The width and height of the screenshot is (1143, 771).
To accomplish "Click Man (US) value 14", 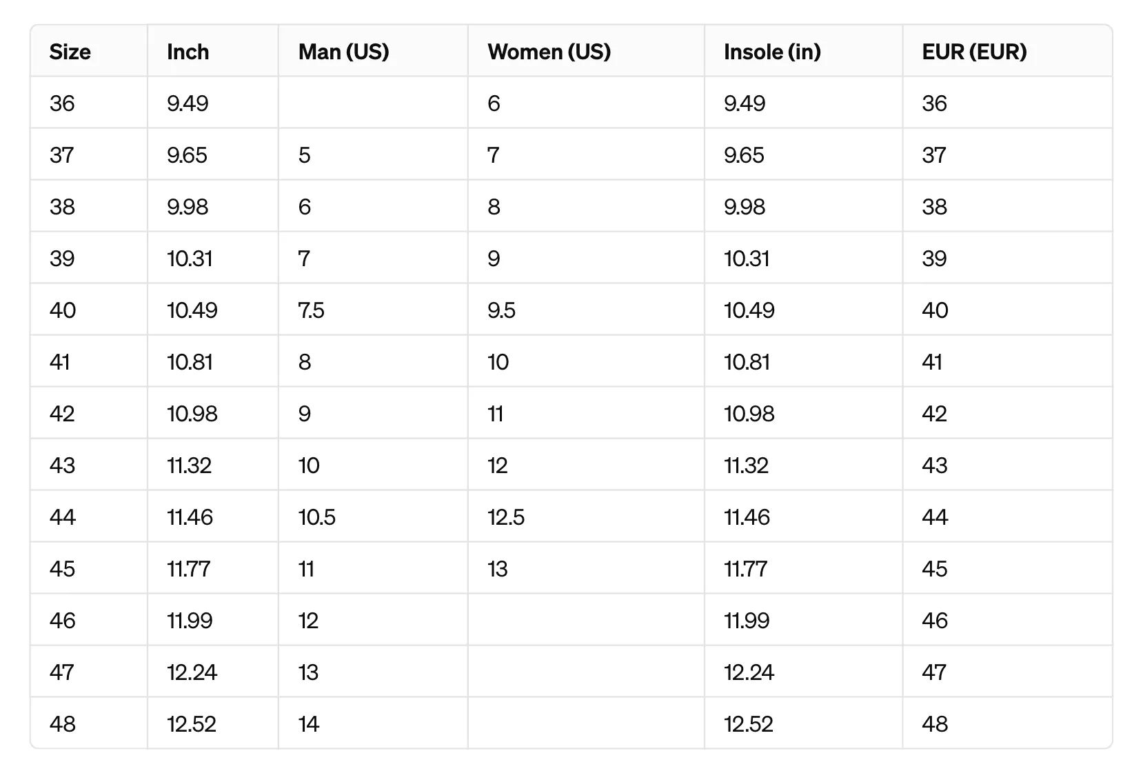I will [309, 724].
